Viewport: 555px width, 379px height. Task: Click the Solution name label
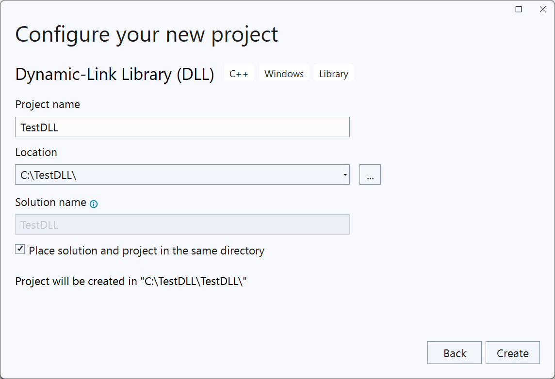point(50,203)
